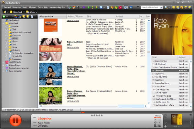This screenshot has height=129, width=194.
Task: Click the equalizer bars in player
Action: (157, 123)
